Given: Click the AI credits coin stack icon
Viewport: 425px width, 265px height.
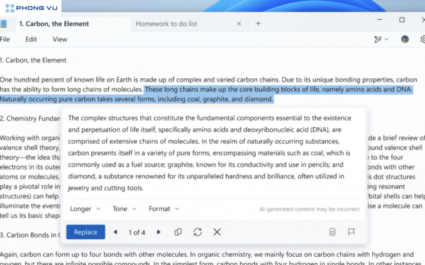Looking at the screenshot, I should 332,232.
